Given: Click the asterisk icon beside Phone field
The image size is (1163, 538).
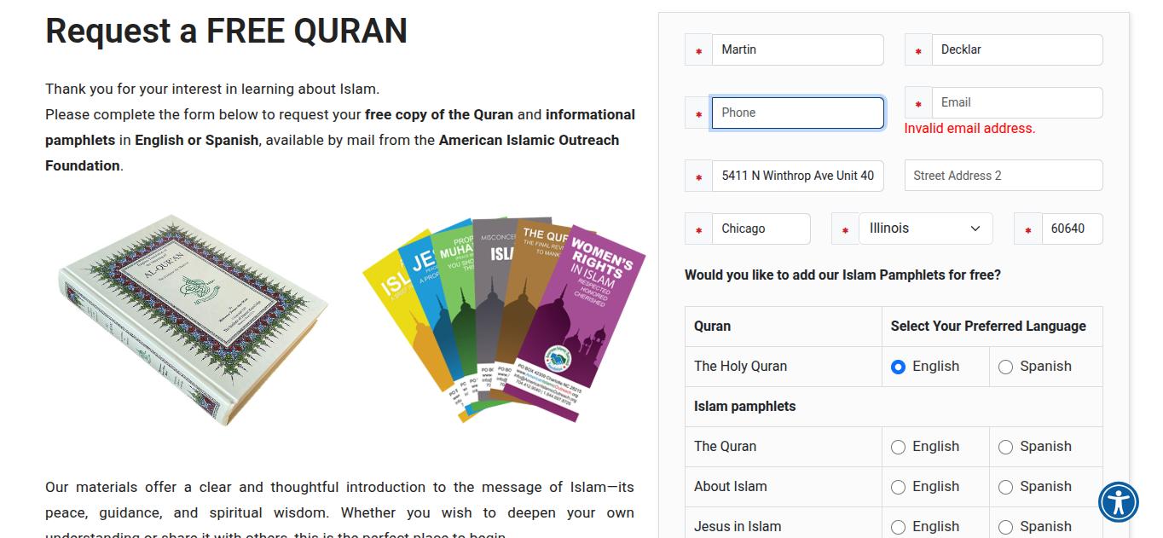Looking at the screenshot, I should [698, 113].
